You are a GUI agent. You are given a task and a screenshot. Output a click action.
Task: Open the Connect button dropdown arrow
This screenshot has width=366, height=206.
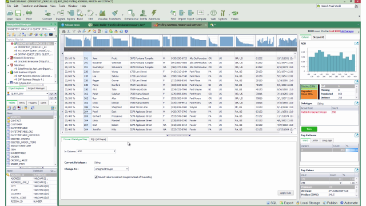[54, 15]
